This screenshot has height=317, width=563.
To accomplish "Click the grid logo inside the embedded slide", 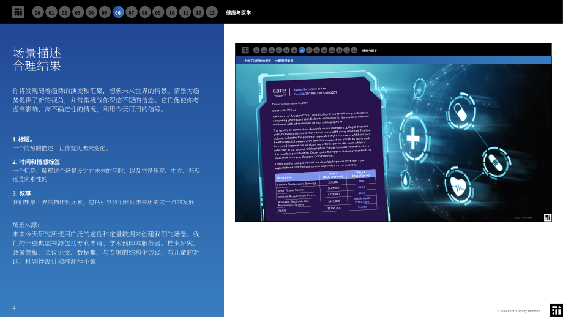I will [245, 50].
